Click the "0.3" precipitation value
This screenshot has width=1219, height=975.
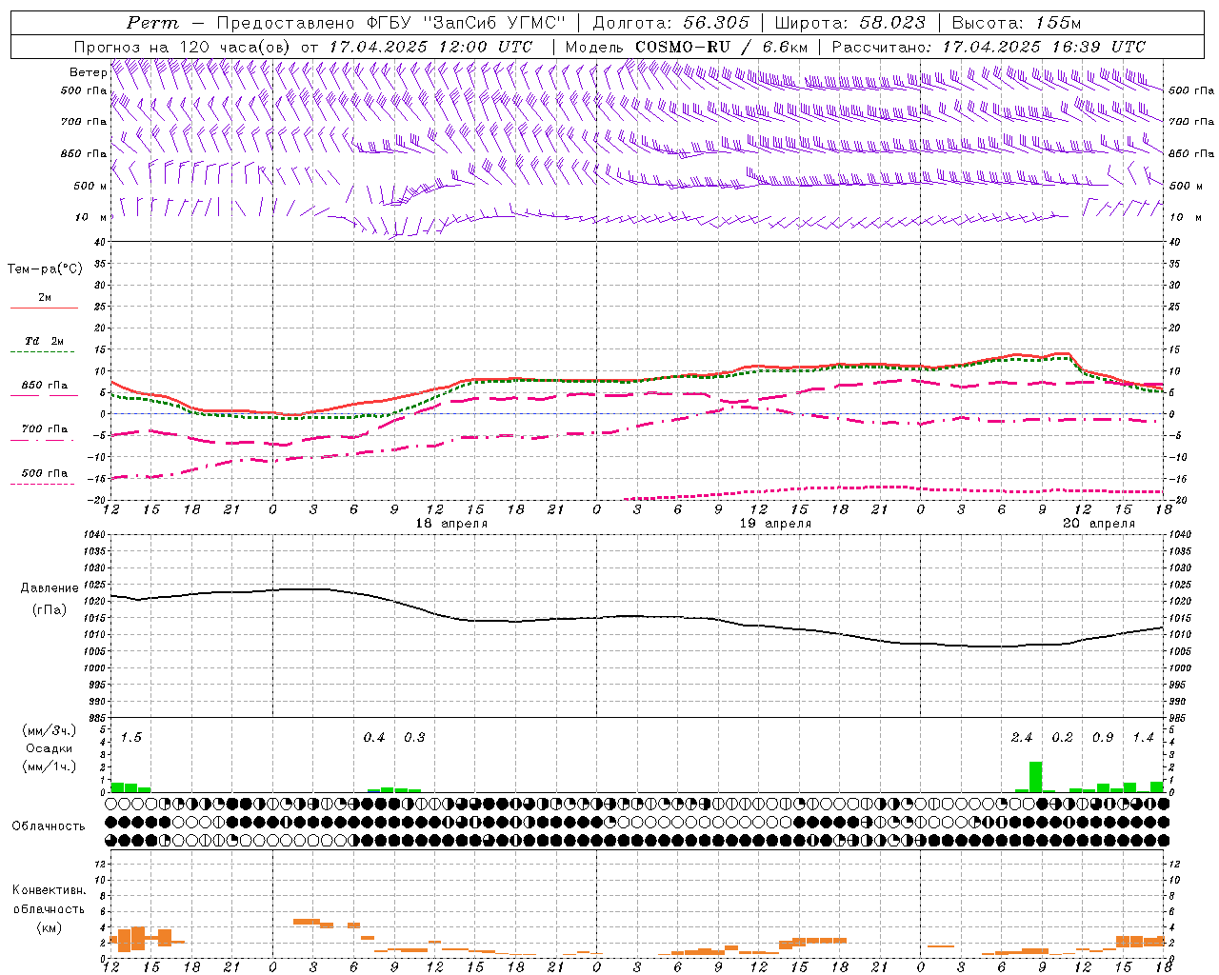(x=414, y=738)
